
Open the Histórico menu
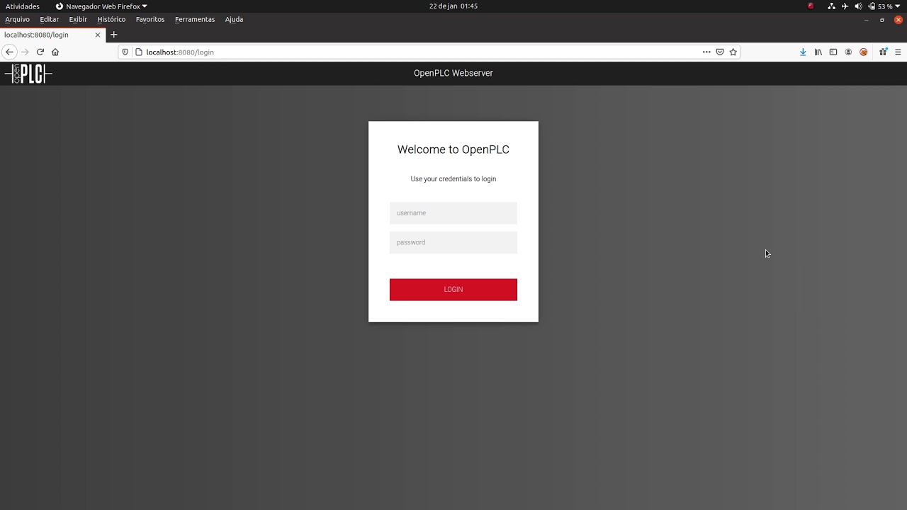click(111, 19)
